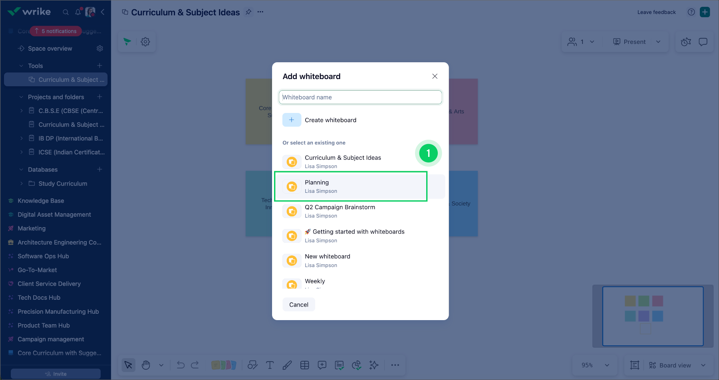Click Leave feedback link

656,12
